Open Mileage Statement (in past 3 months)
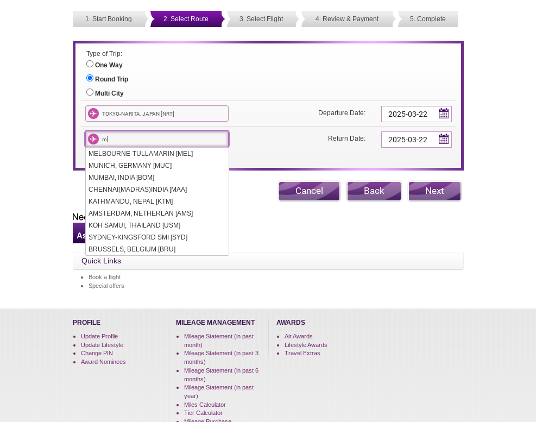The height and width of the screenshot is (422, 536). click(x=221, y=357)
